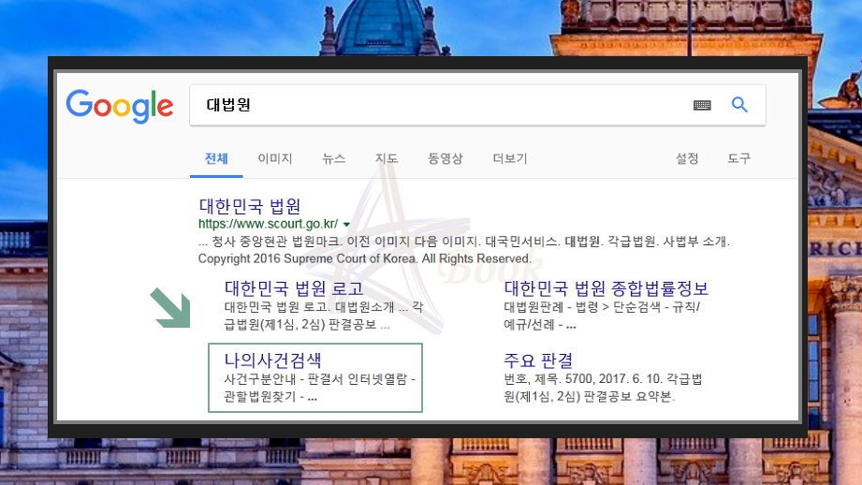This screenshot has height=485, width=862.
Task: Expand the green arrow beside scourt URL
Action: tap(346, 225)
